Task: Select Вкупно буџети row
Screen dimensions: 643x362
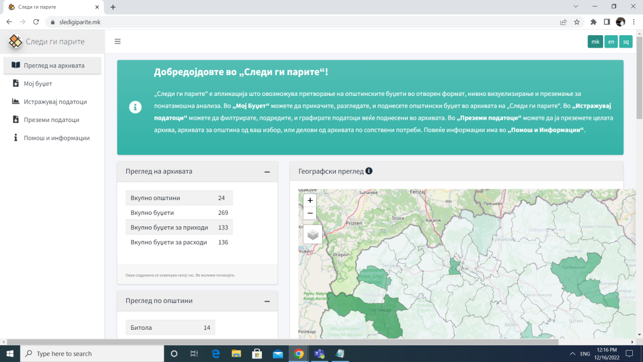Action: click(x=179, y=213)
